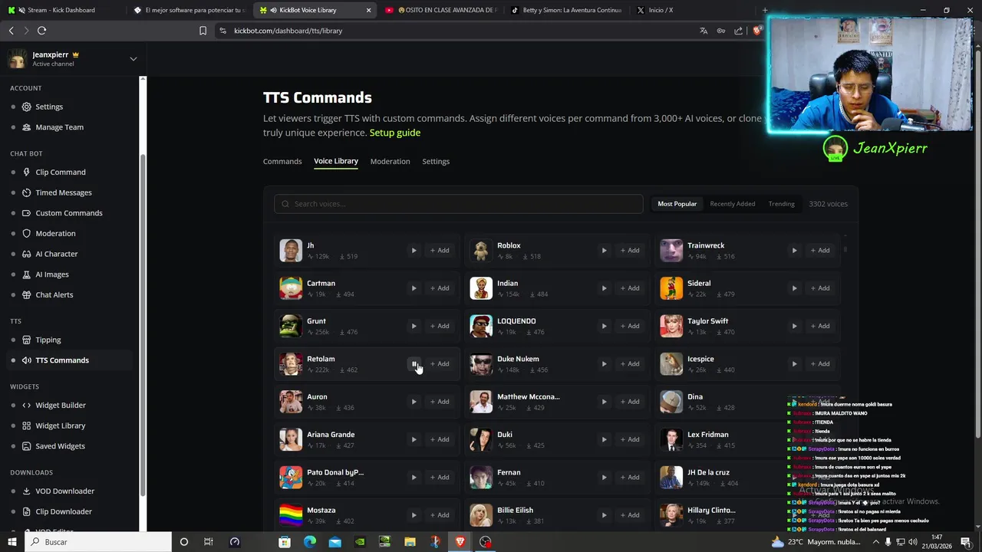
Task: Play the Duke Nukem voice preview
Action: 604,363
